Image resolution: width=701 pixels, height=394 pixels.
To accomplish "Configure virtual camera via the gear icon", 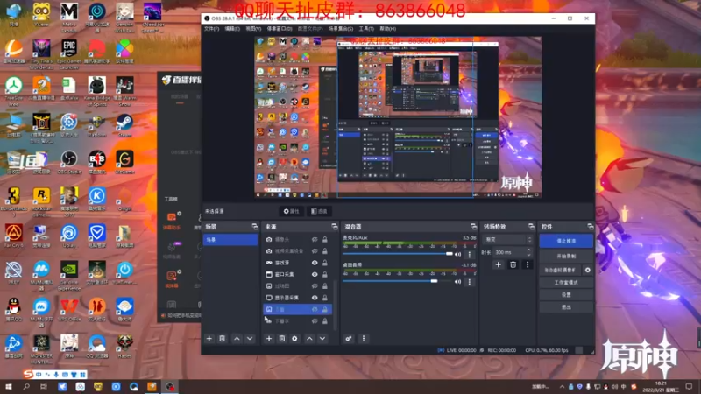I will click(587, 270).
